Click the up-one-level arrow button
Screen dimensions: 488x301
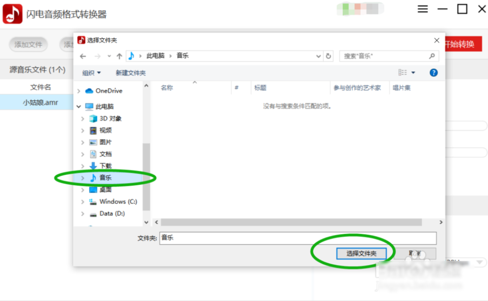click(119, 56)
